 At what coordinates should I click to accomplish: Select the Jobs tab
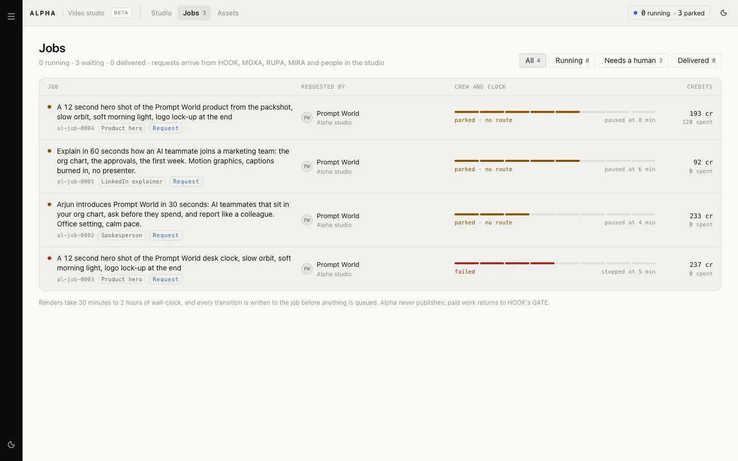194,13
